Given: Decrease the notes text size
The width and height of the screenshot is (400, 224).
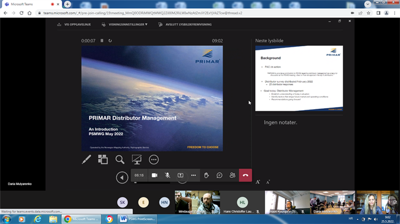Looking at the screenshot, I should [268, 182].
